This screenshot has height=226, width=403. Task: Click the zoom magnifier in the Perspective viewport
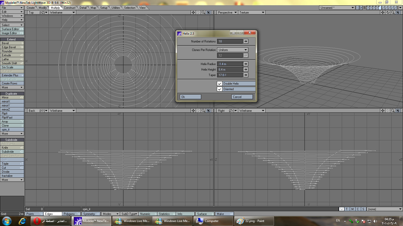(x=393, y=12)
